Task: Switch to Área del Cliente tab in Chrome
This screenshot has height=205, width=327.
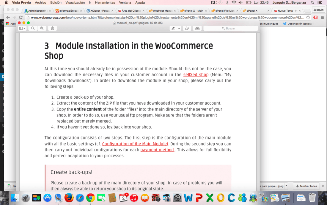Action: (x=131, y=11)
